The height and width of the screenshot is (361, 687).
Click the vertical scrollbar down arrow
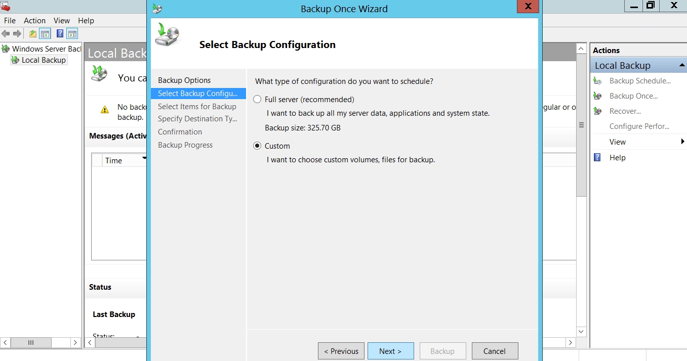pos(581,332)
